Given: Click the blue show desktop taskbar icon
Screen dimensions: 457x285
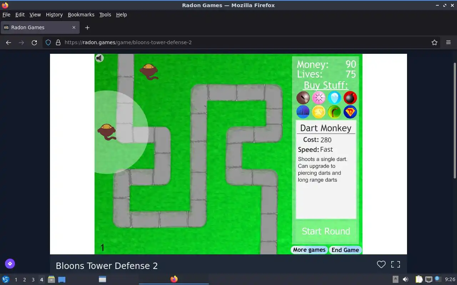Looking at the screenshot, I should point(62,279).
